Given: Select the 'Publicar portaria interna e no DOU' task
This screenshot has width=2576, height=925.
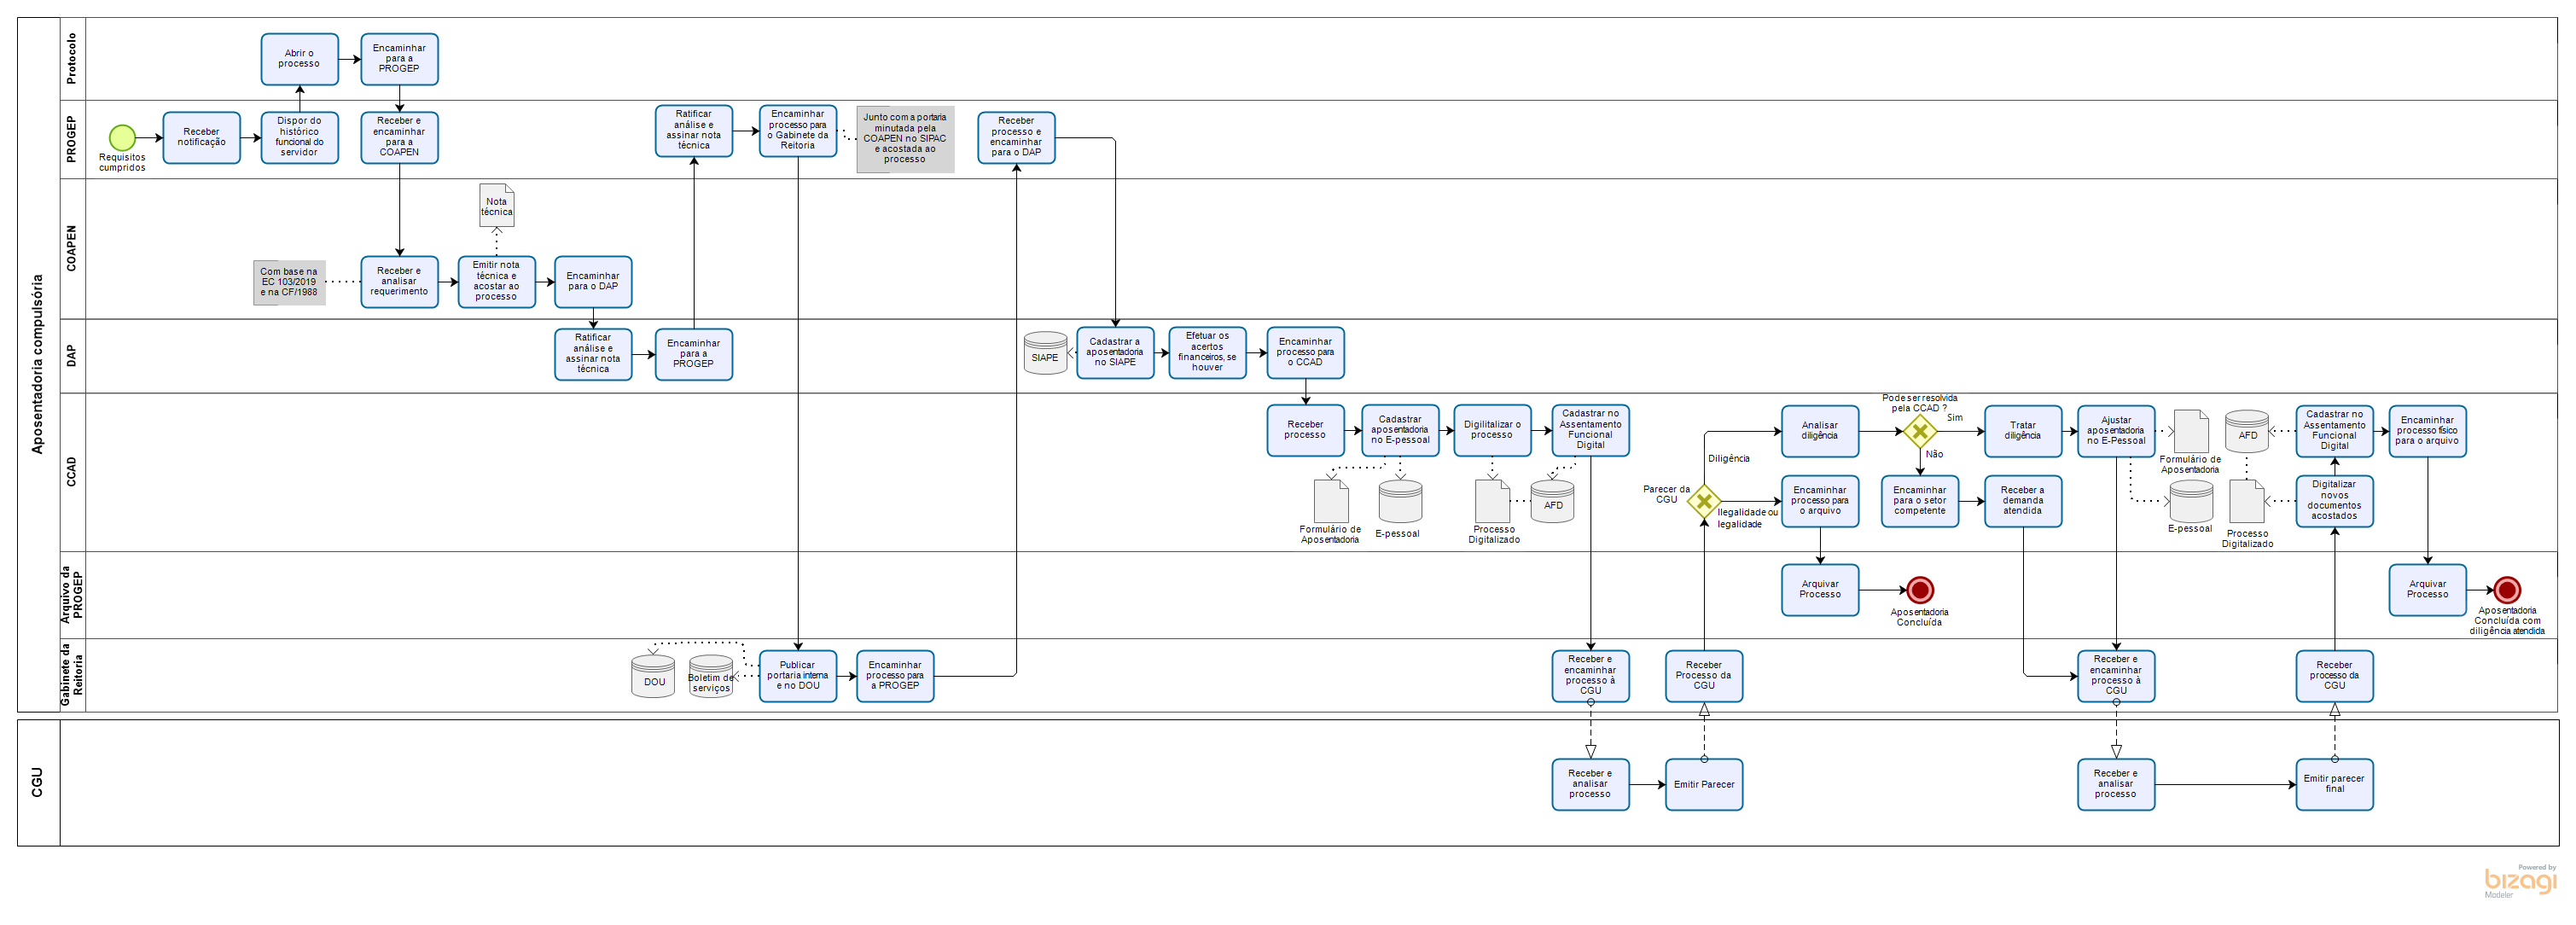Looking at the screenshot, I should point(797,676).
